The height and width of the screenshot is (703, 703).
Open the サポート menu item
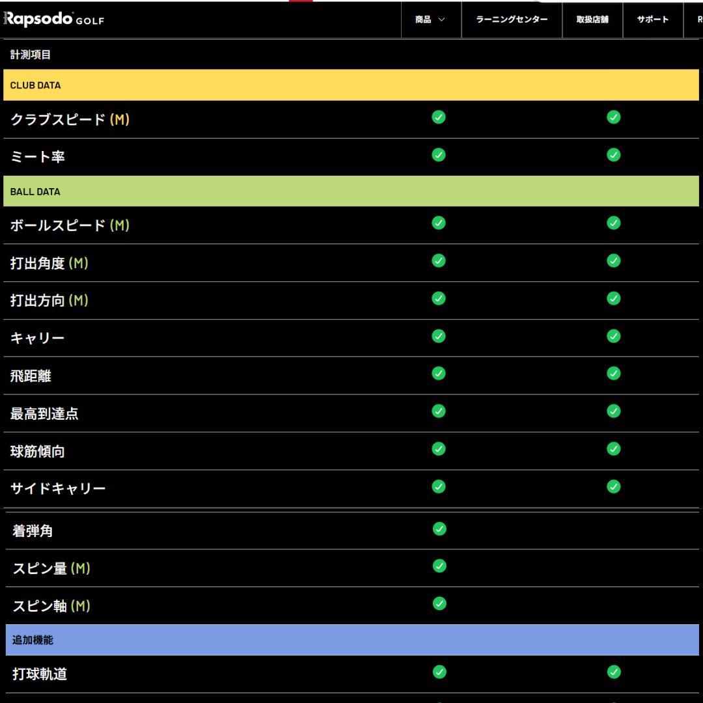(x=653, y=20)
